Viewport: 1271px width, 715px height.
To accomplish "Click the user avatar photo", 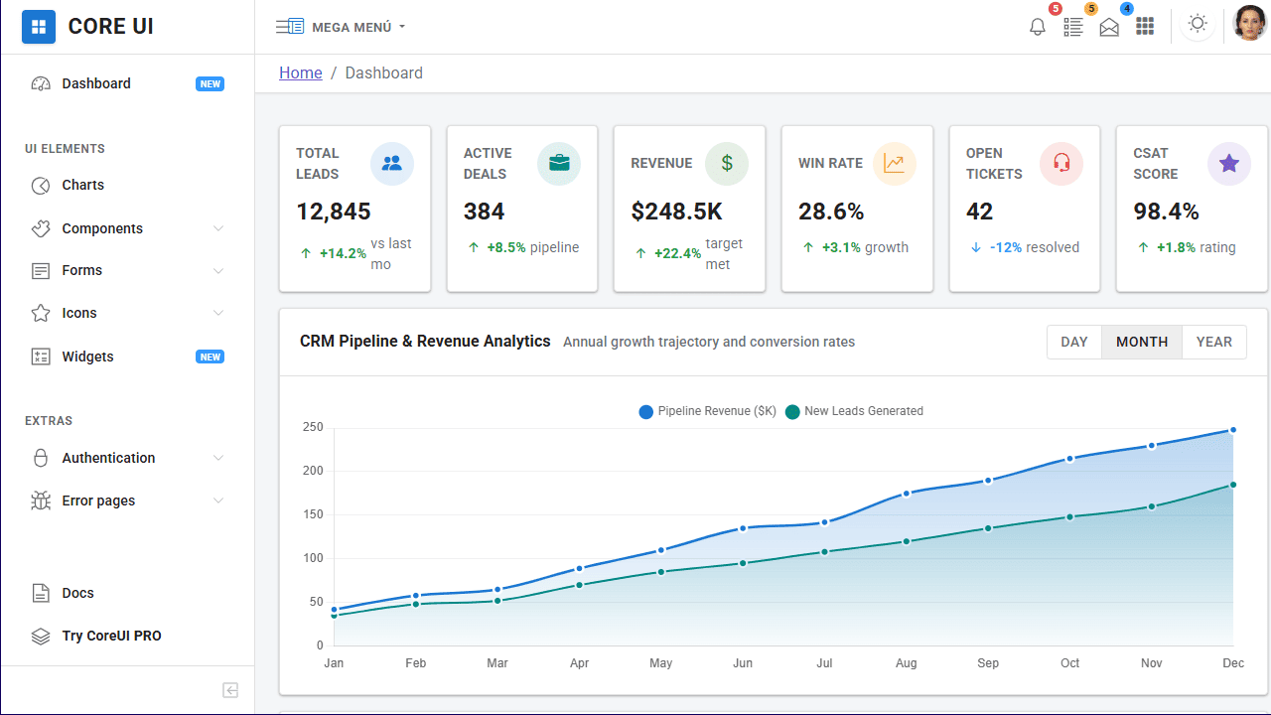I will (1250, 23).
